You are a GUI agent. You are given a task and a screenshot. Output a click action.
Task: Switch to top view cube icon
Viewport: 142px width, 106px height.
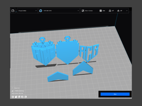[x=19, y=97]
